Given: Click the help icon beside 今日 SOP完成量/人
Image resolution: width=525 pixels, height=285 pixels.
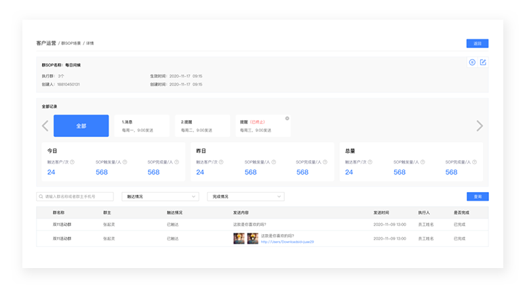Looking at the screenshot, I should (175, 162).
